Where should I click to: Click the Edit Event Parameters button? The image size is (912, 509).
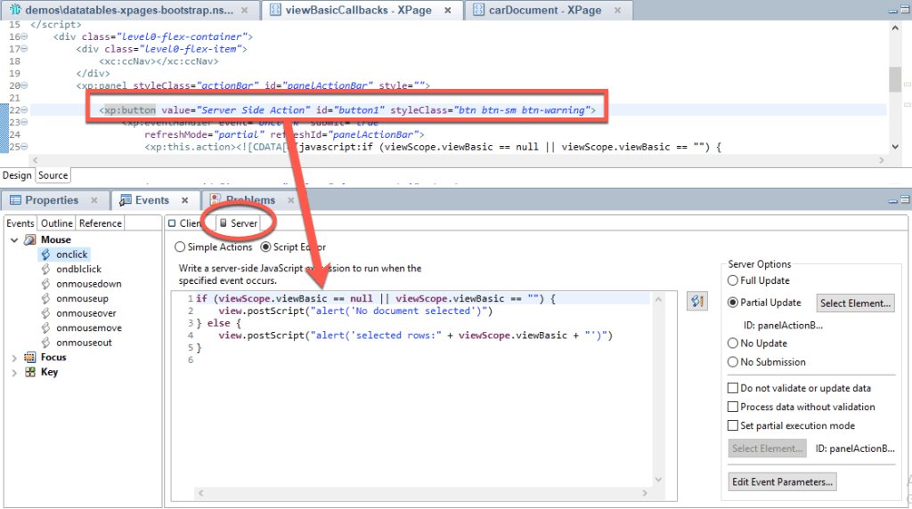click(782, 481)
